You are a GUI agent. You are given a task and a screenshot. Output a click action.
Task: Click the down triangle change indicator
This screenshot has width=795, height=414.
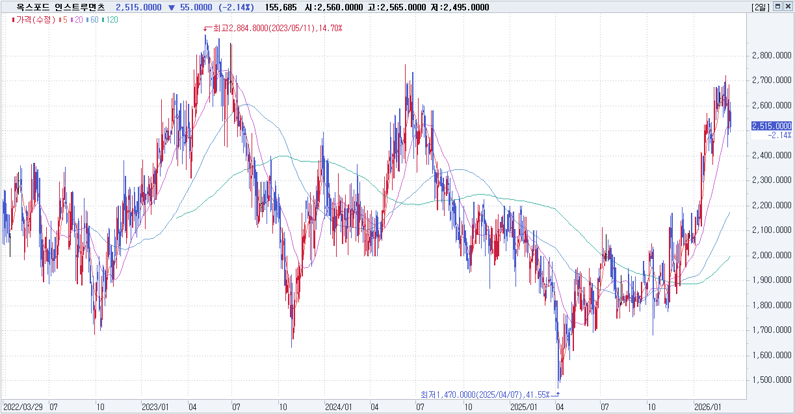pos(170,7)
